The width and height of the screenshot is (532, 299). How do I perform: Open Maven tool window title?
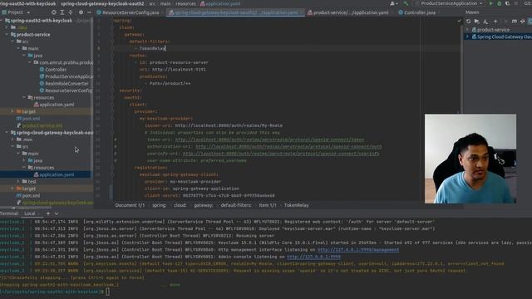(x=472, y=12)
